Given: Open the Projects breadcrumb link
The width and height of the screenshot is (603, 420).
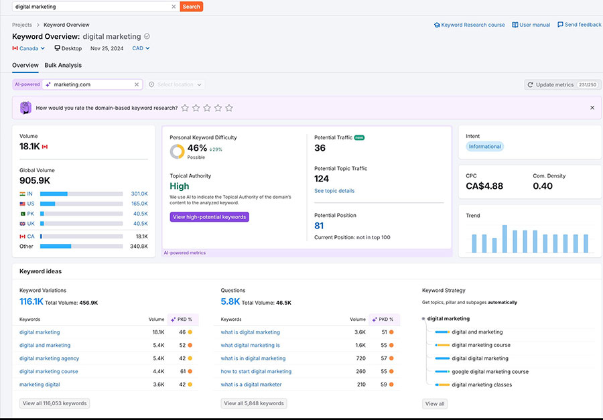Looking at the screenshot, I should 22,25.
